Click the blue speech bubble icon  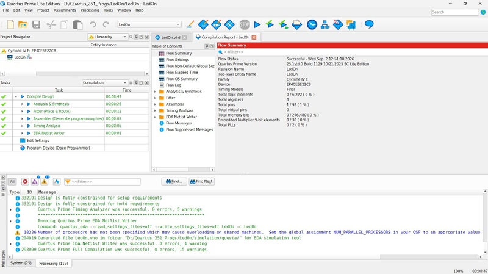click(x=369, y=24)
